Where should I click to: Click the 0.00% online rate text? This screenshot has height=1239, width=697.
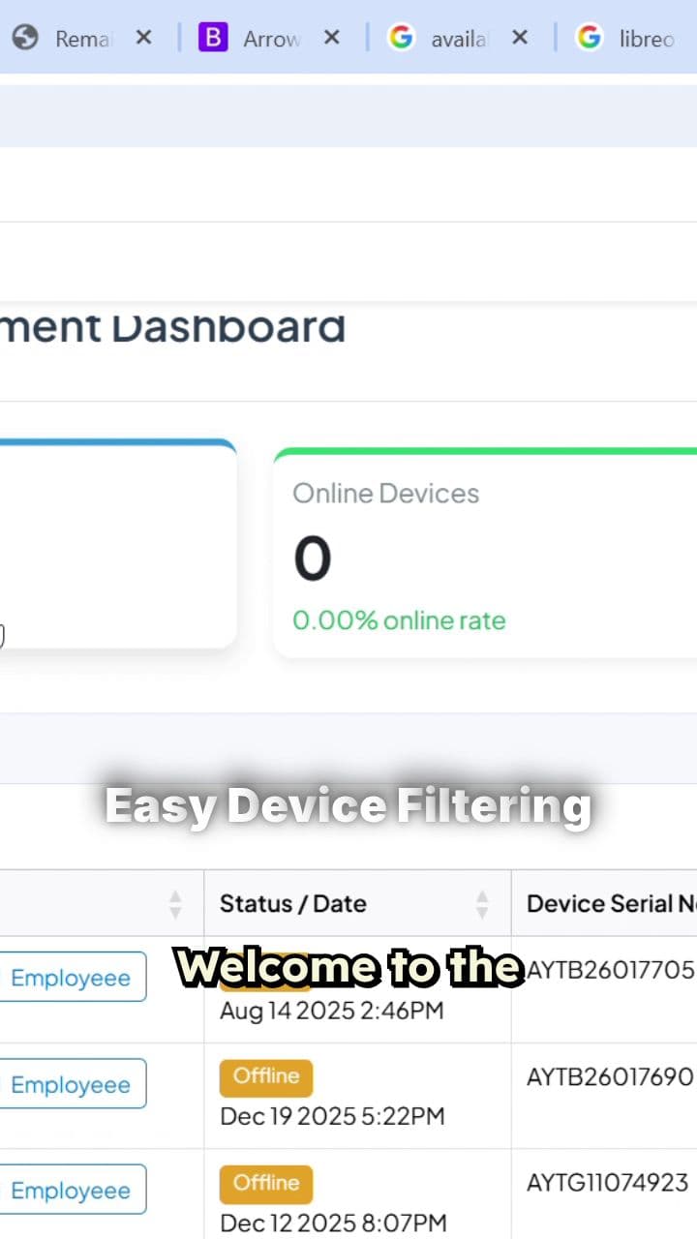399,620
